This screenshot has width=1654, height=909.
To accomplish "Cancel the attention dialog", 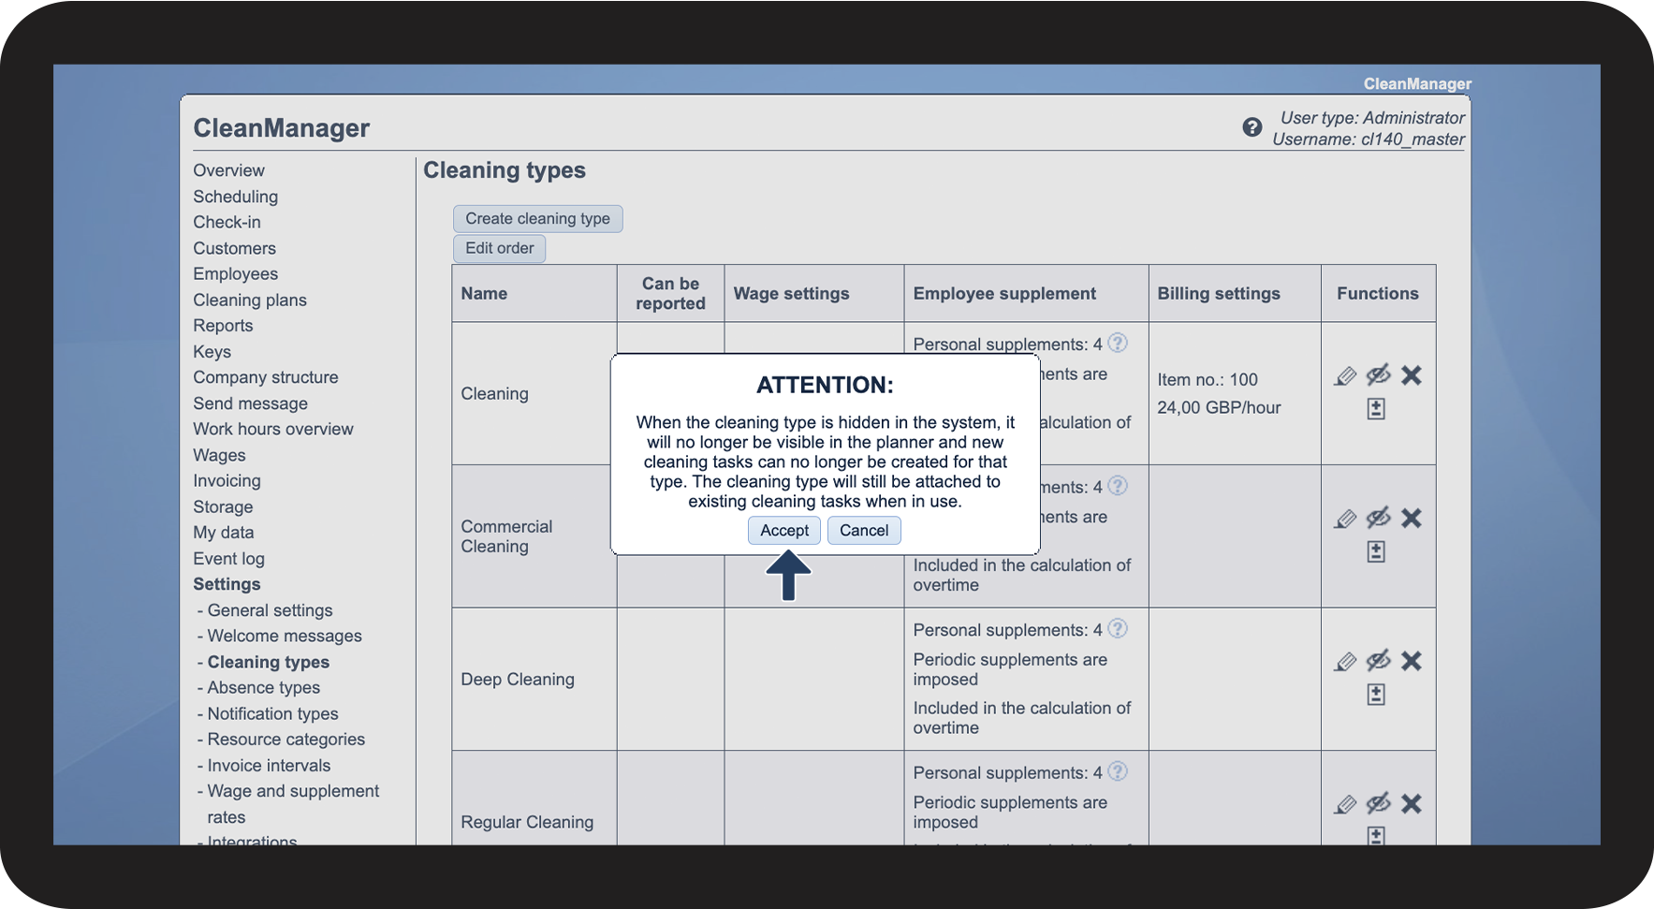I will tap(863, 531).
